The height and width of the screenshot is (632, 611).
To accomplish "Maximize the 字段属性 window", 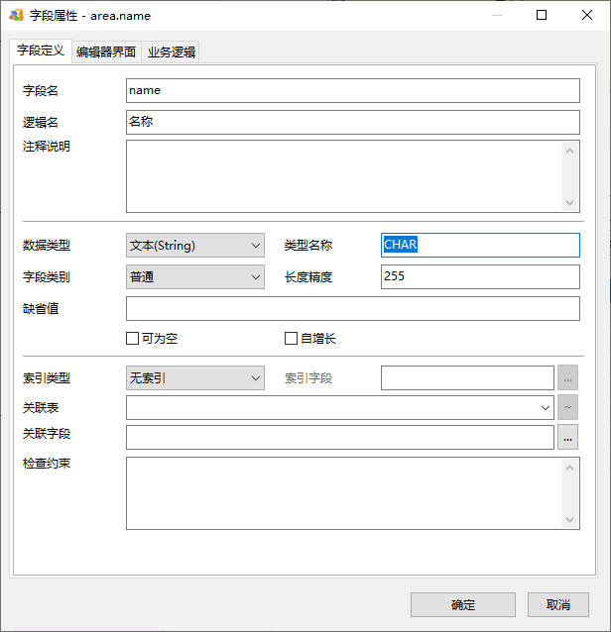I will point(542,15).
